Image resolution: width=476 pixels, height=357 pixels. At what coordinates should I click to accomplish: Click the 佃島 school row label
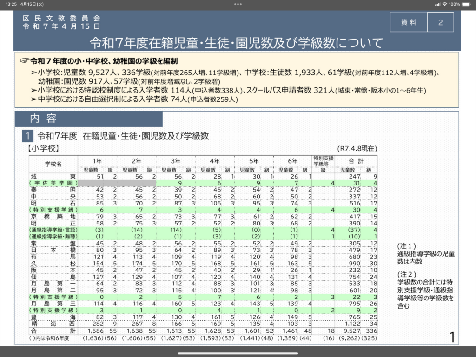pos(53,277)
